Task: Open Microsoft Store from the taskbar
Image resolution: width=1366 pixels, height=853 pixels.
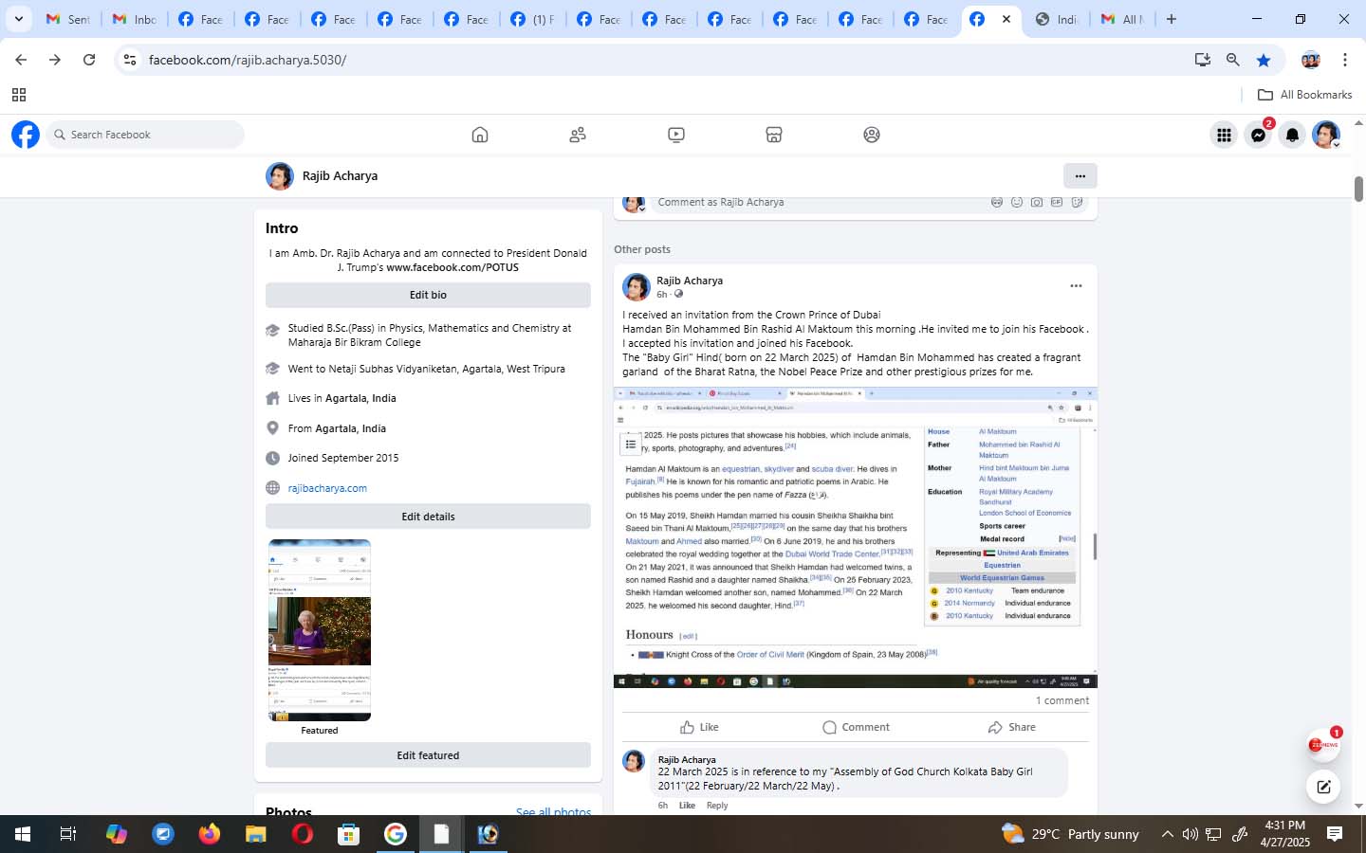Action: pyautogui.click(x=349, y=834)
